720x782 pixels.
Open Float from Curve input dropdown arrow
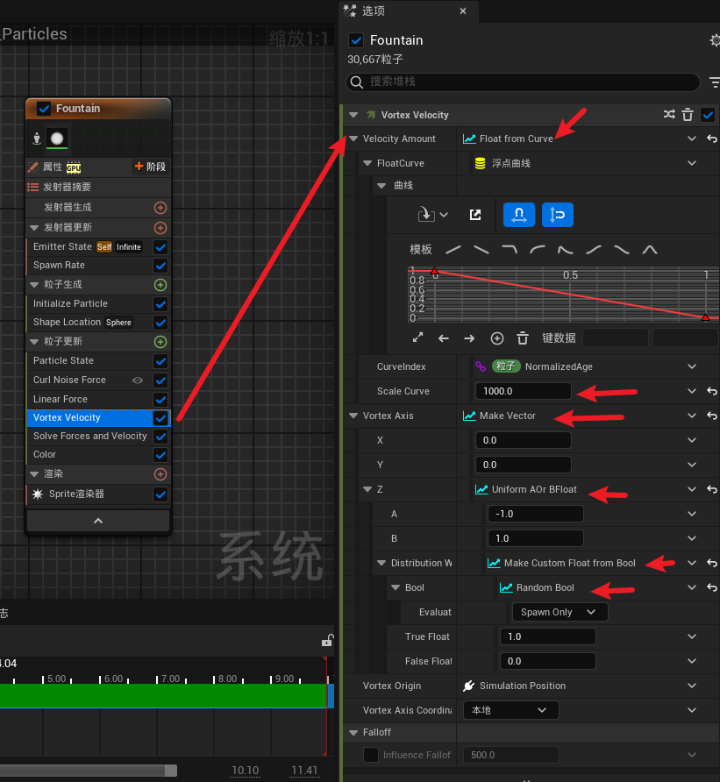click(692, 139)
